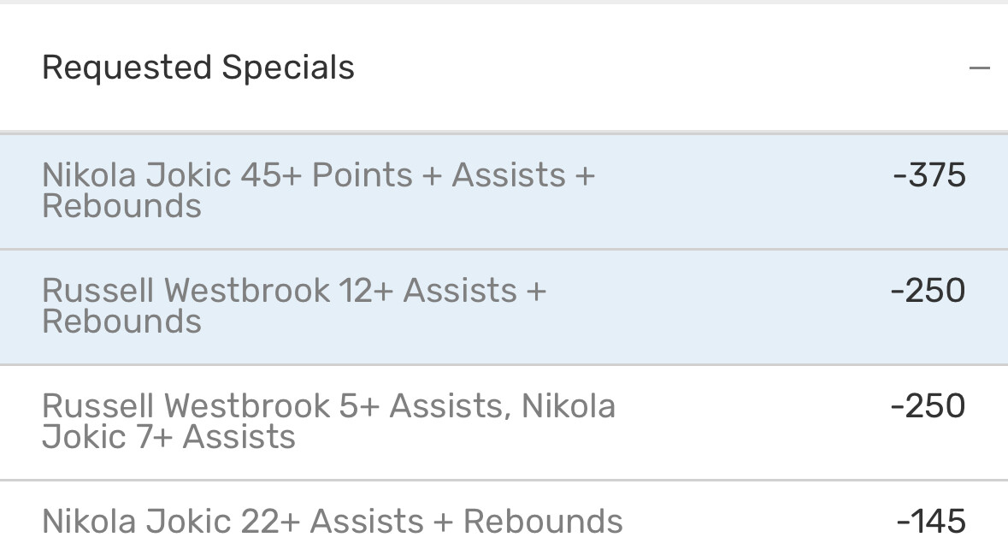This screenshot has height=555, width=1008.
Task: Click 'Rebounds' on the Jokic 45+ row's second line
Action: 121,206
